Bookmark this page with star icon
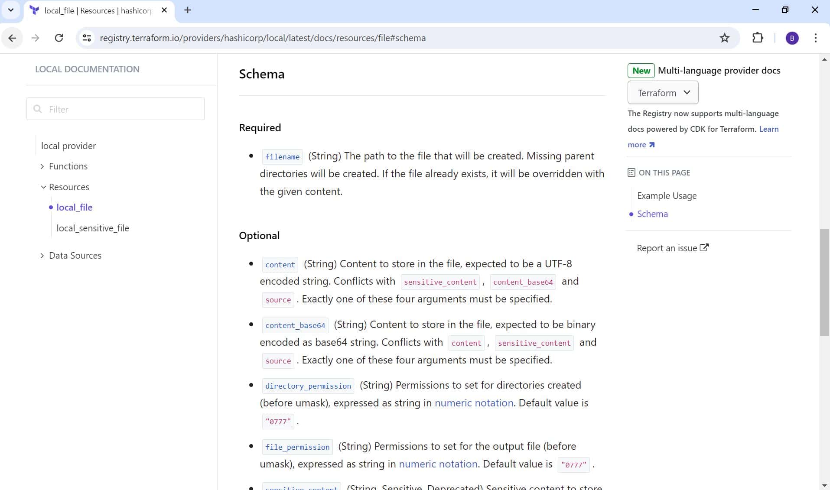The width and height of the screenshot is (830, 490). pyautogui.click(x=724, y=38)
